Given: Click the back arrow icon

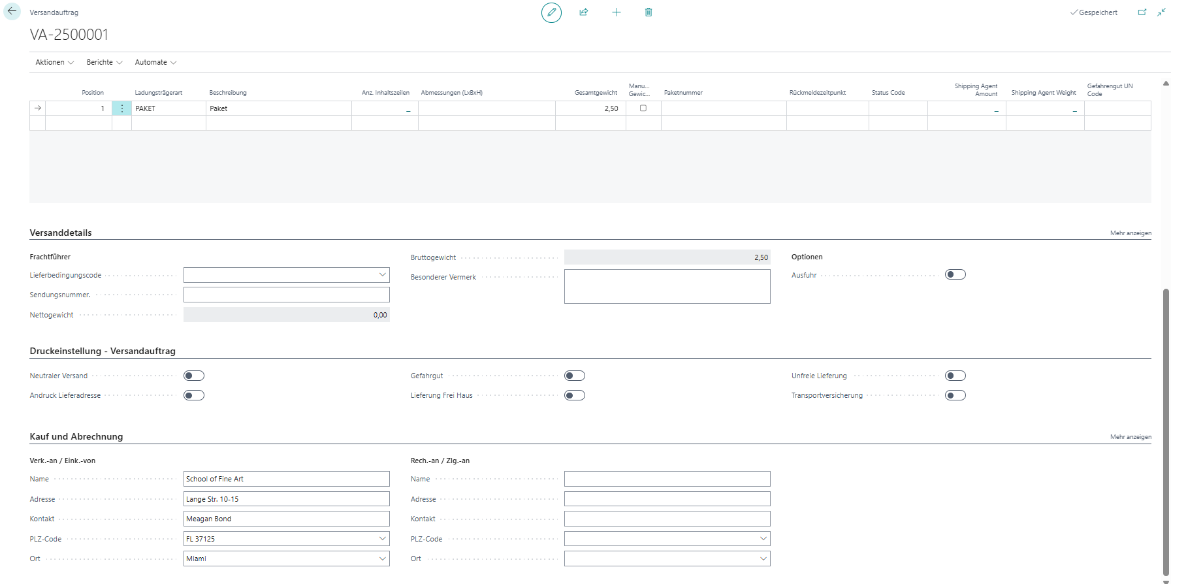Looking at the screenshot, I should (x=12, y=12).
